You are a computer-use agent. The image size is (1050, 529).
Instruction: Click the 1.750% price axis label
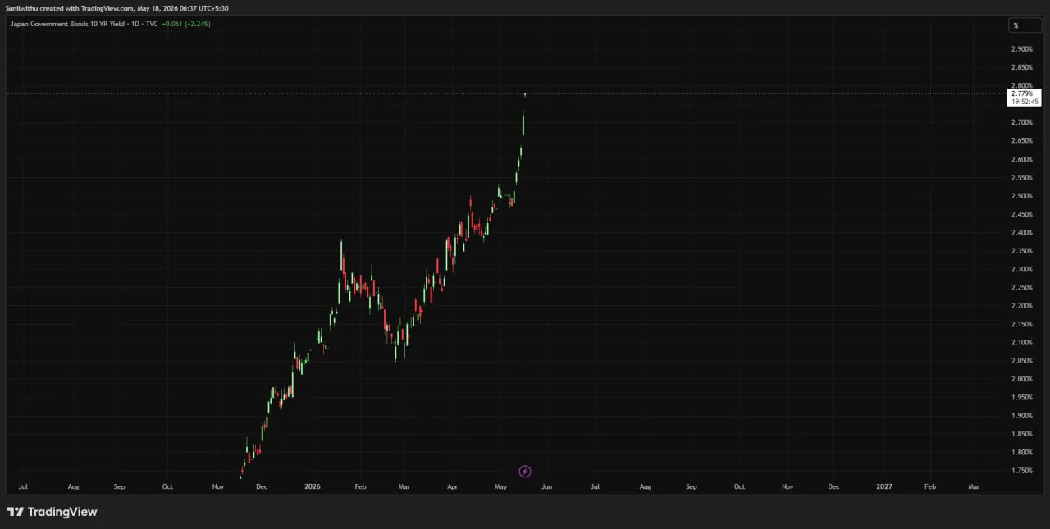(1021, 471)
